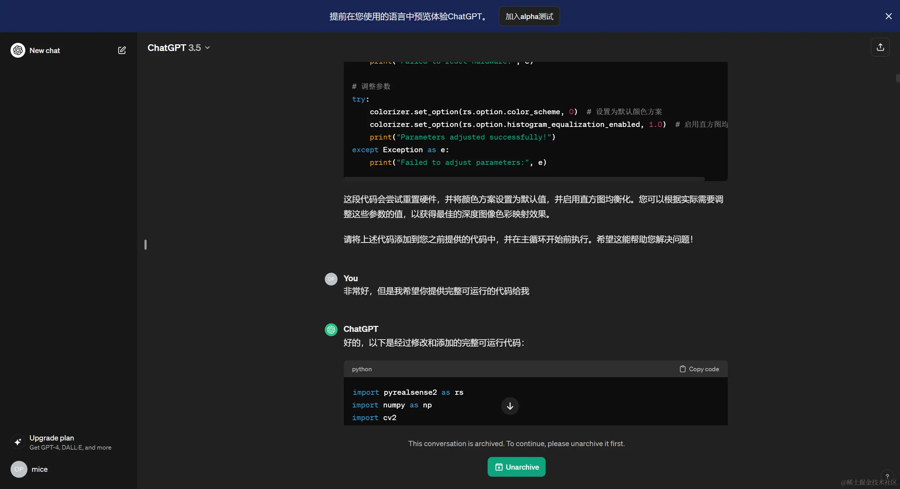
Task: Collapse sidebar using the vertical handle
Action: click(x=146, y=245)
